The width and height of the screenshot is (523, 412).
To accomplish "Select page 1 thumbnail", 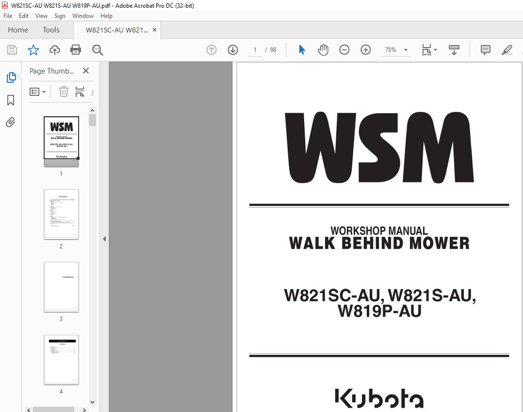I will 61,141.
